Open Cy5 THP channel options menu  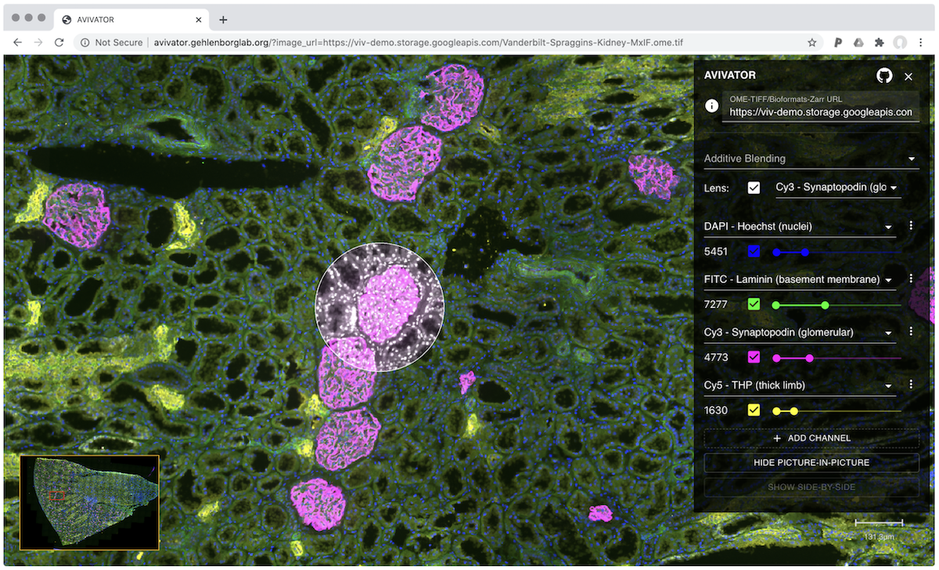(x=911, y=385)
